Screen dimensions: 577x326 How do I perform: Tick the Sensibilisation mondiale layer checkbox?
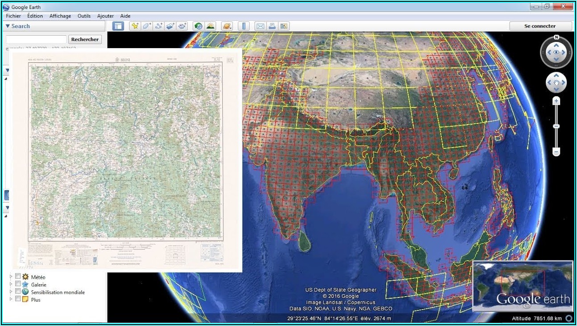(18, 292)
